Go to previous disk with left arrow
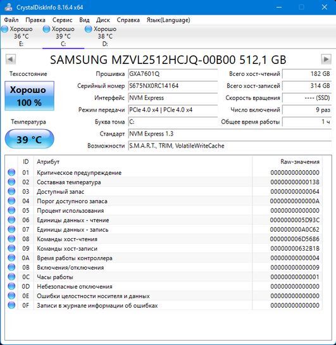This screenshot has width=336, height=345. coord(11,59)
